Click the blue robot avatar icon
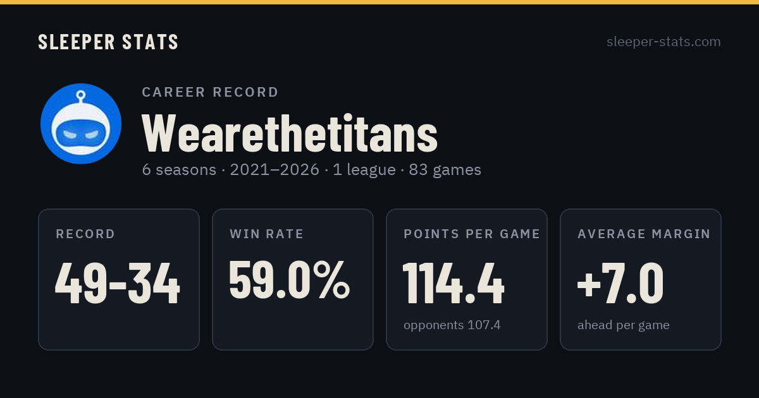Viewport: 759px width, 398px height. 81,124
